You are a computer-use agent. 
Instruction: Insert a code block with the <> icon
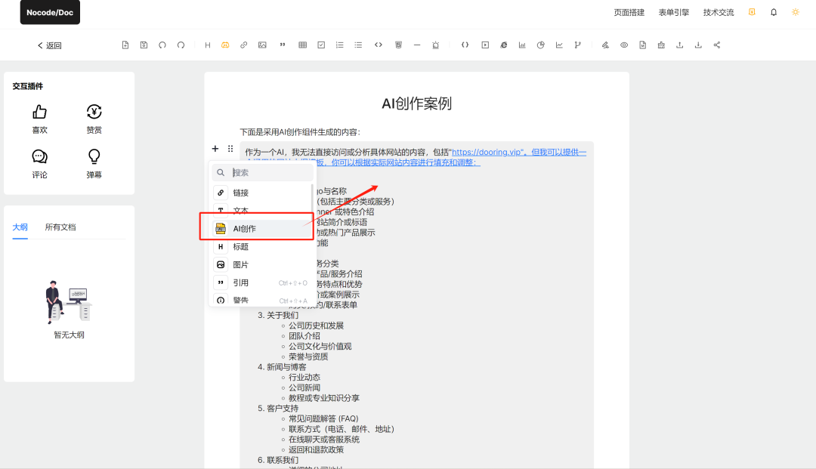click(379, 45)
